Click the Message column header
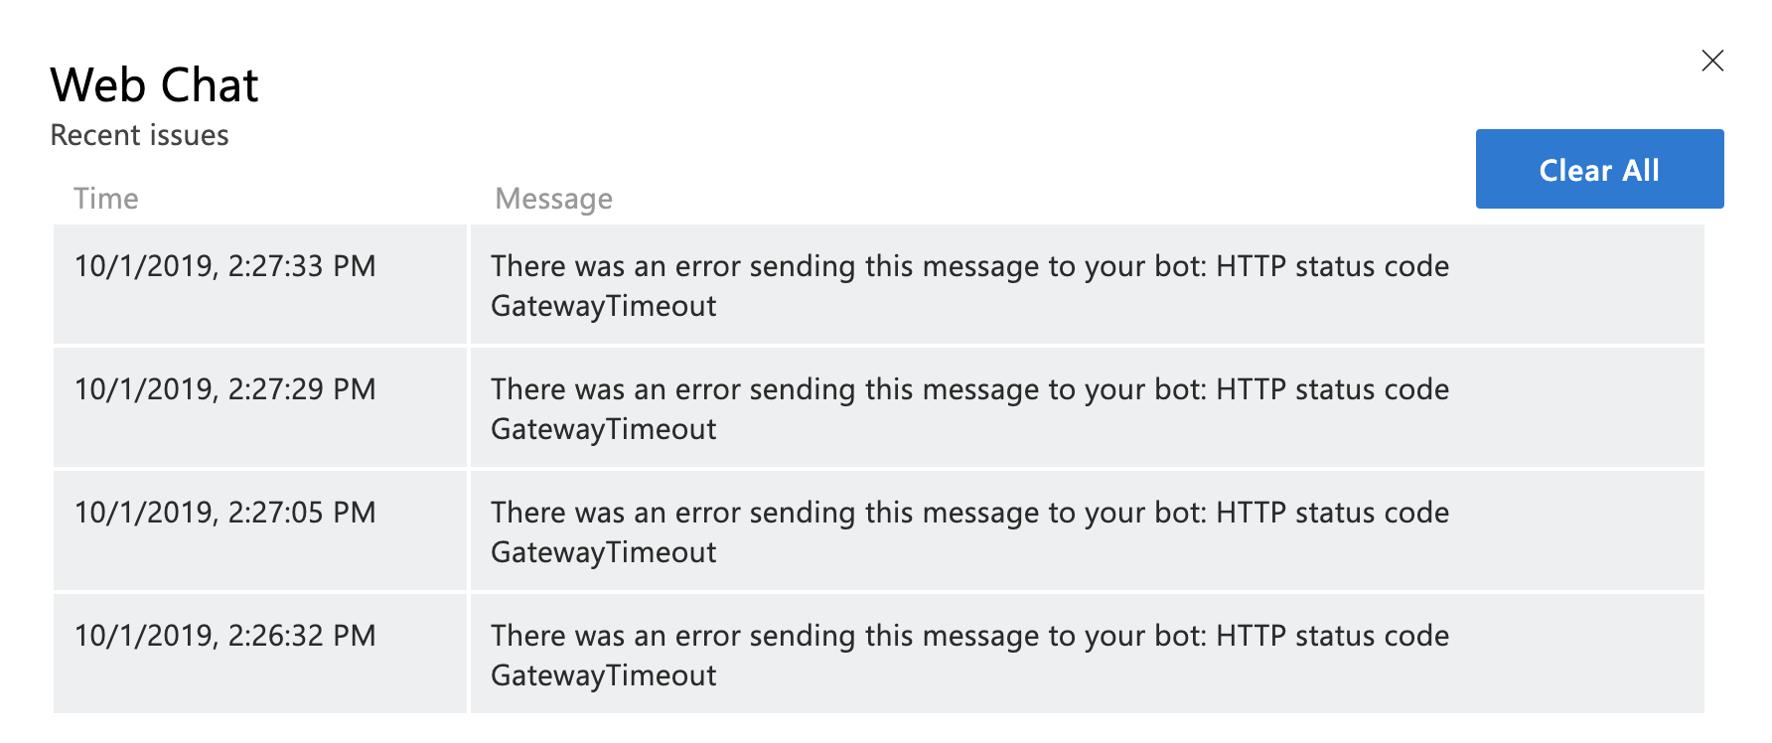This screenshot has width=1772, height=743. [553, 198]
